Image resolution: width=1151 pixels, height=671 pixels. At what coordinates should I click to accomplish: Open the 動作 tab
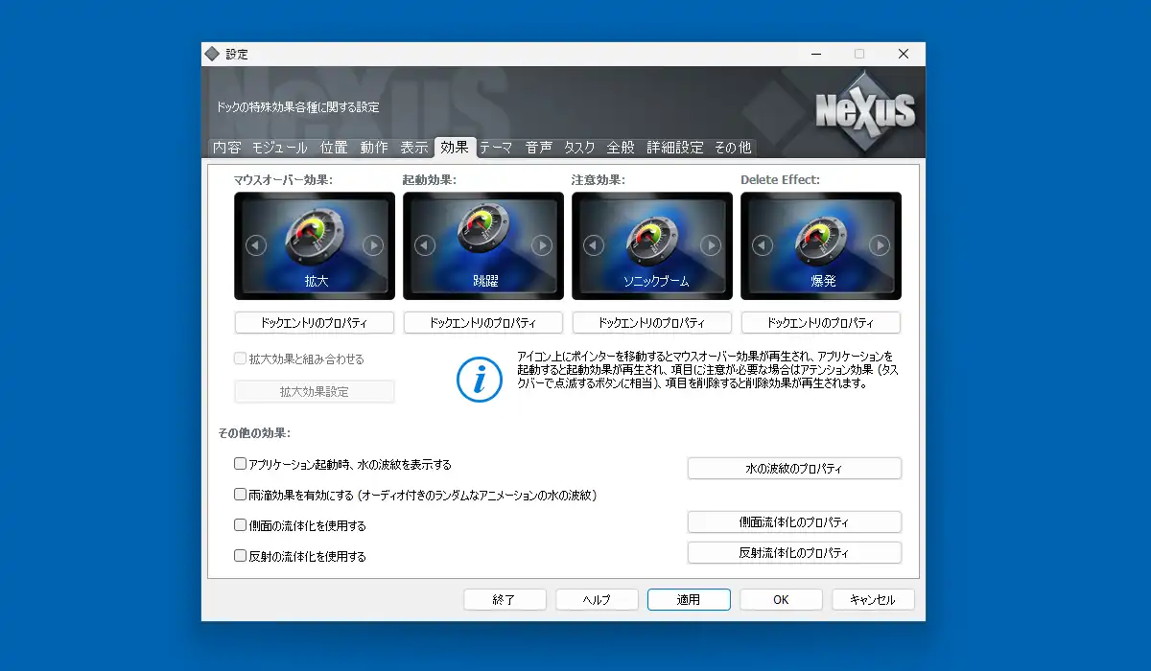(374, 148)
